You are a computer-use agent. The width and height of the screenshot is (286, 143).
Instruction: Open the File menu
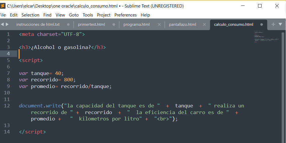(x=3, y=15)
